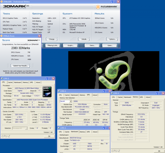Click the Futuremark Corporation logo icon
165x153 pixels.
pos(98,7)
